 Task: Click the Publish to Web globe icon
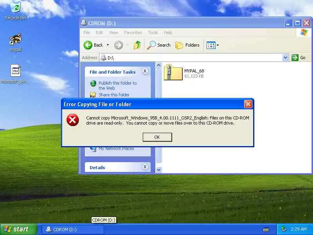tap(93, 83)
